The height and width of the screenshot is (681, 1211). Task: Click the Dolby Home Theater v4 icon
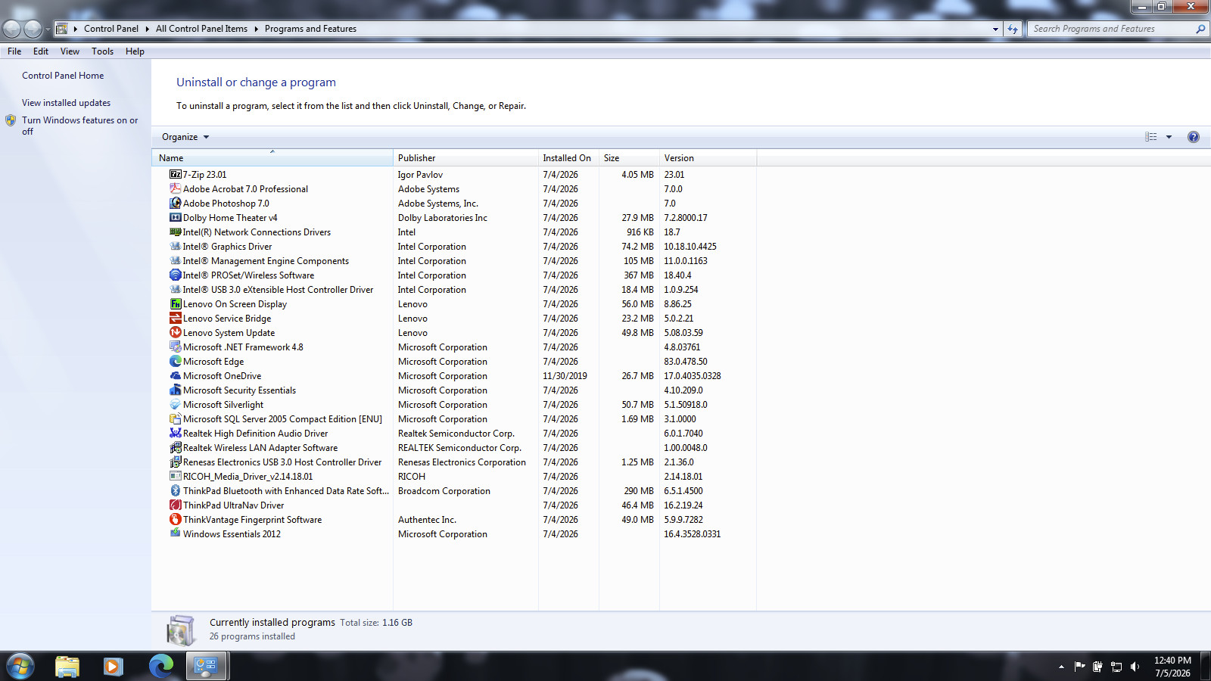coord(176,217)
